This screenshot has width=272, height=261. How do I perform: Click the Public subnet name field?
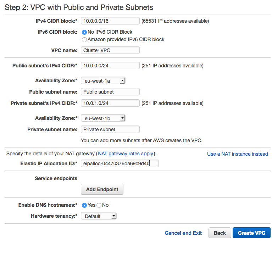(x=110, y=92)
